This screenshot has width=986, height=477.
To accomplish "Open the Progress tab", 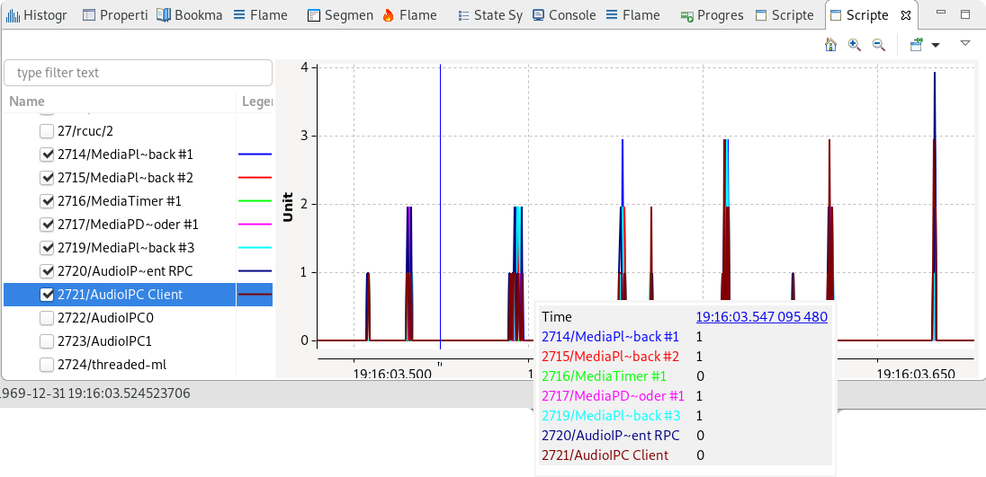I will tap(712, 15).
